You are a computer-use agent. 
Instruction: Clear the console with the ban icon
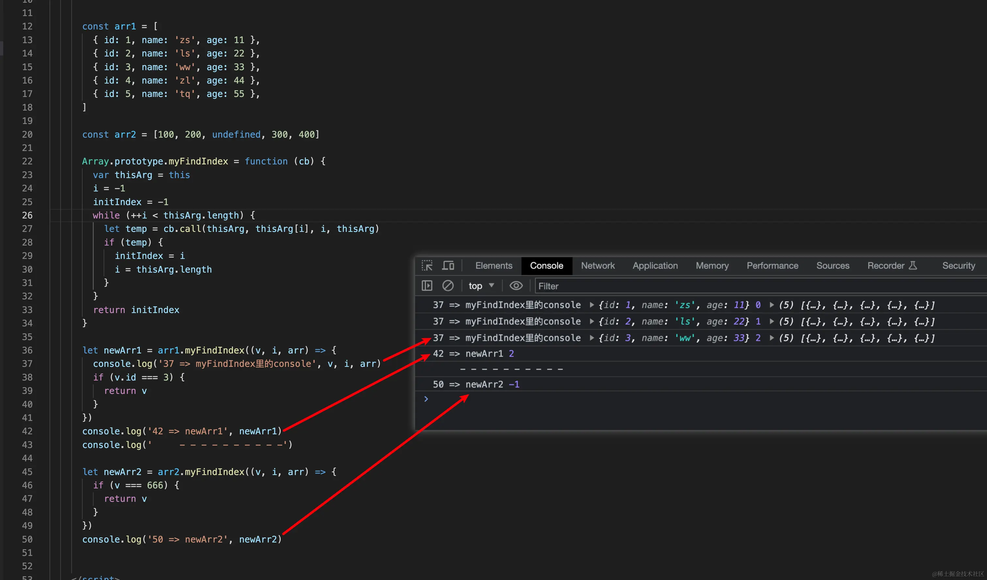tap(448, 286)
